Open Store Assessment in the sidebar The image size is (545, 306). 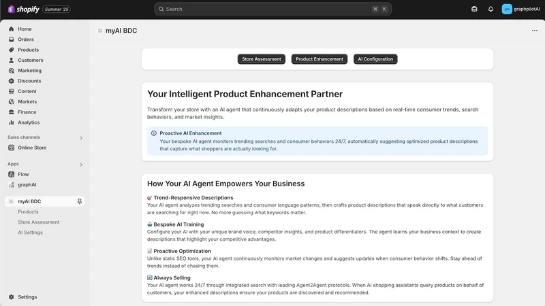(x=39, y=222)
